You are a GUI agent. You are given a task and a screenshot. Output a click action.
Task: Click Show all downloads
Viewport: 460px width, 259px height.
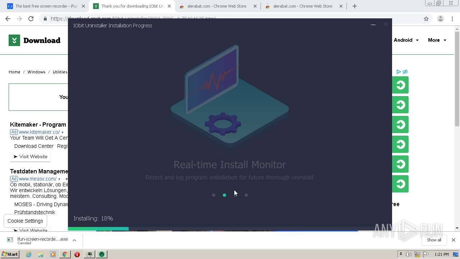coord(434,240)
